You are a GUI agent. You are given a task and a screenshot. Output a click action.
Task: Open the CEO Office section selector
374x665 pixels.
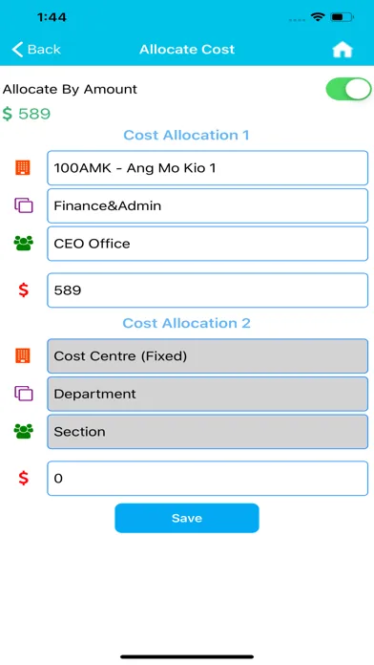[x=208, y=244]
